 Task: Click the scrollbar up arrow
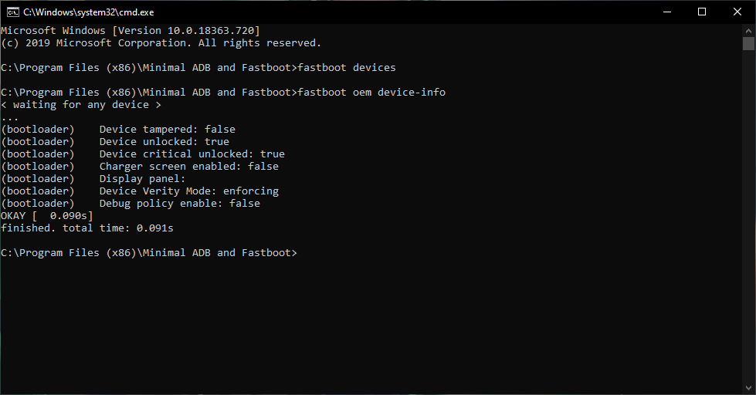pos(749,29)
